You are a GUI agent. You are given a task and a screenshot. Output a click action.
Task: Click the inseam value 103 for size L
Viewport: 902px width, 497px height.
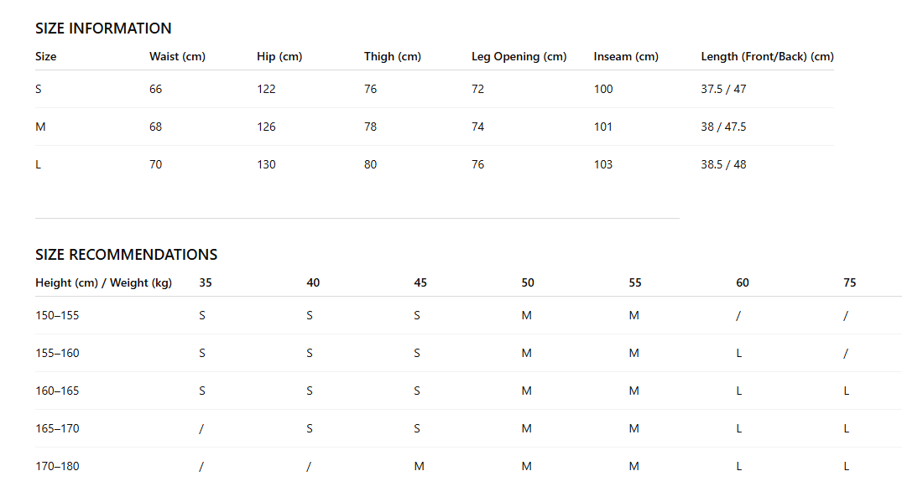(x=602, y=165)
